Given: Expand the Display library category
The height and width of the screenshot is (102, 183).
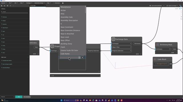Looking at the screenshot, I should 4,21.
